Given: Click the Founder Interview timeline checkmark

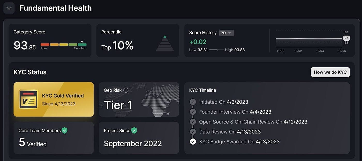Looking at the screenshot, I should click(193, 112).
